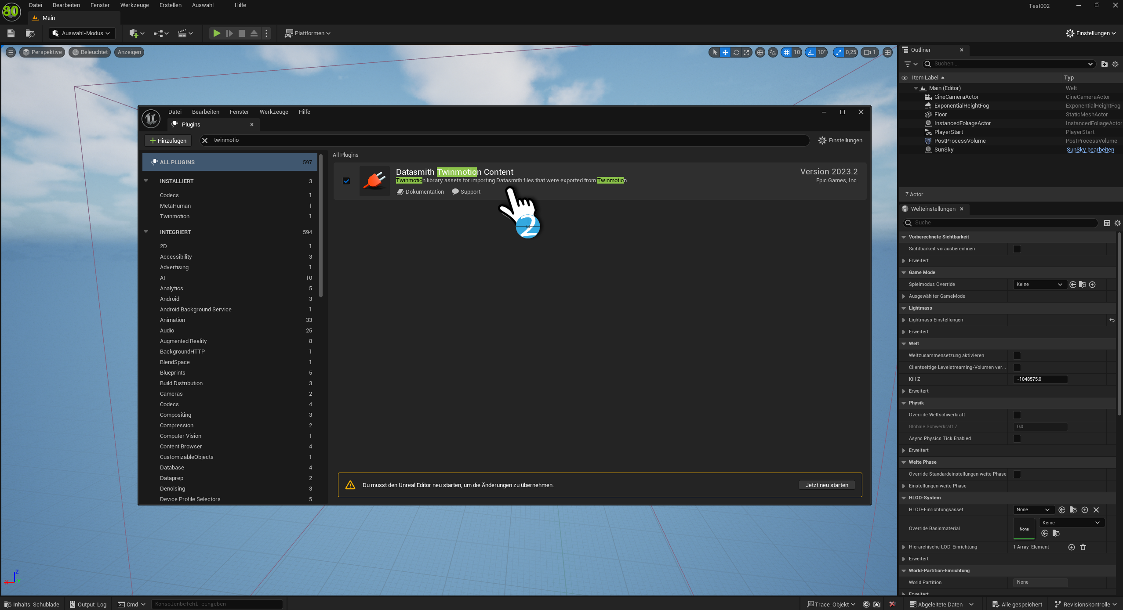Open the Blueprints toolbar menu
1123x610 pixels.
pos(161,33)
